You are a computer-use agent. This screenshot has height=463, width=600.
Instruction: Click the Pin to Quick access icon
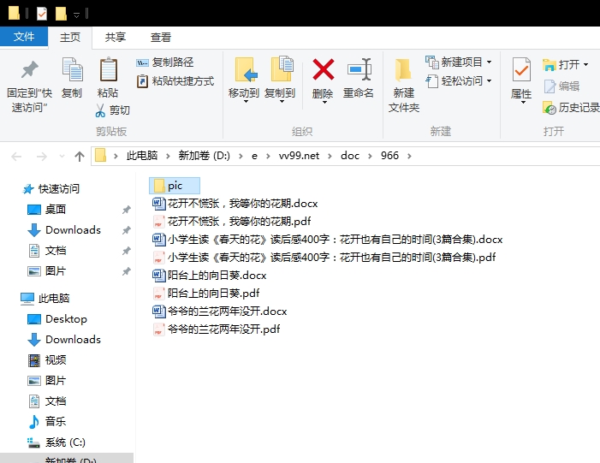(29, 69)
